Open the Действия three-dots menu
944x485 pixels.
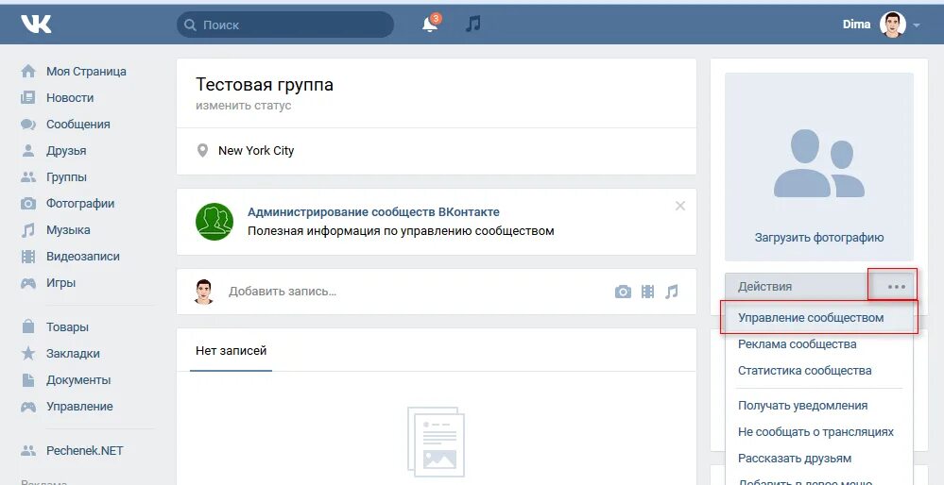coord(897,287)
